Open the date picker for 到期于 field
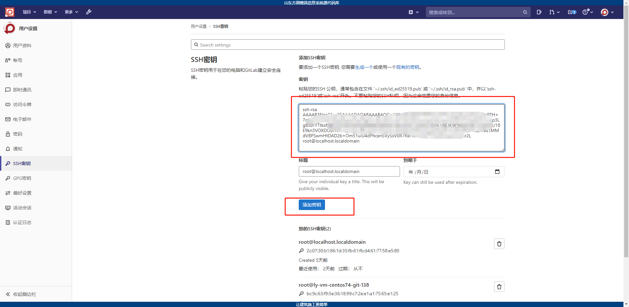Image resolution: width=629 pixels, height=307 pixels. [x=497, y=172]
